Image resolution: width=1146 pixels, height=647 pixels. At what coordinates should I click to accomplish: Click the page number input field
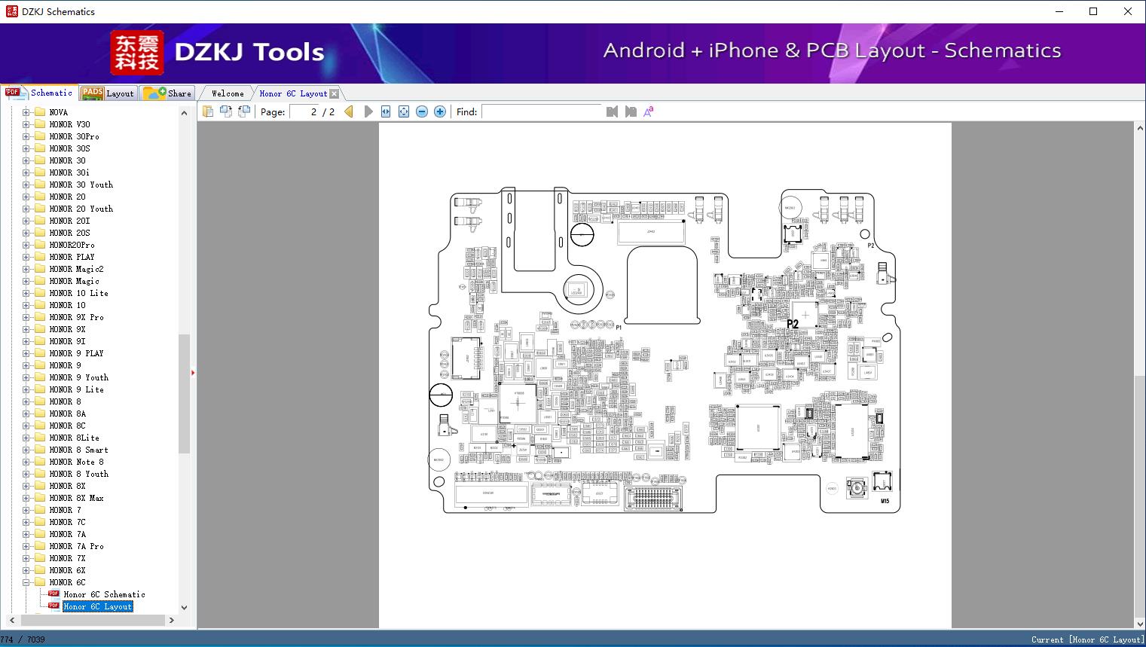tap(304, 111)
